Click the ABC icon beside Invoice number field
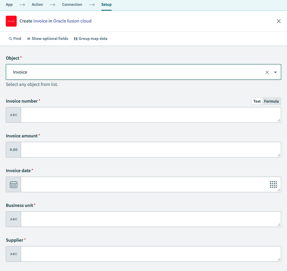 click(13, 115)
